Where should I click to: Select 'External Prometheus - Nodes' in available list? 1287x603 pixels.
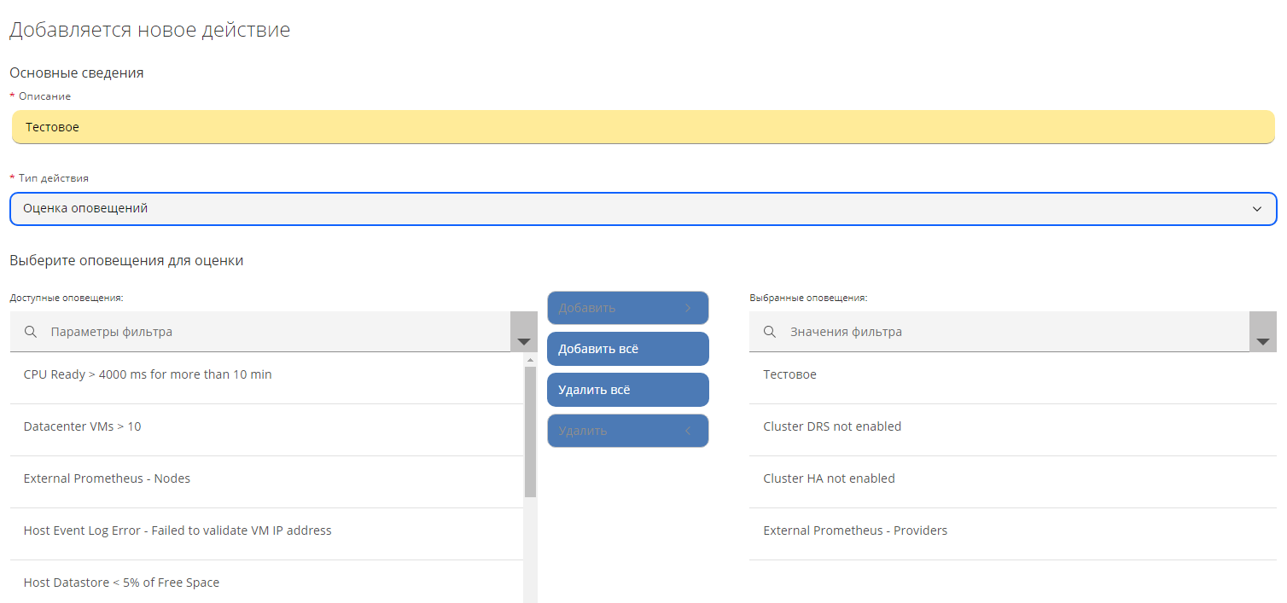(107, 478)
